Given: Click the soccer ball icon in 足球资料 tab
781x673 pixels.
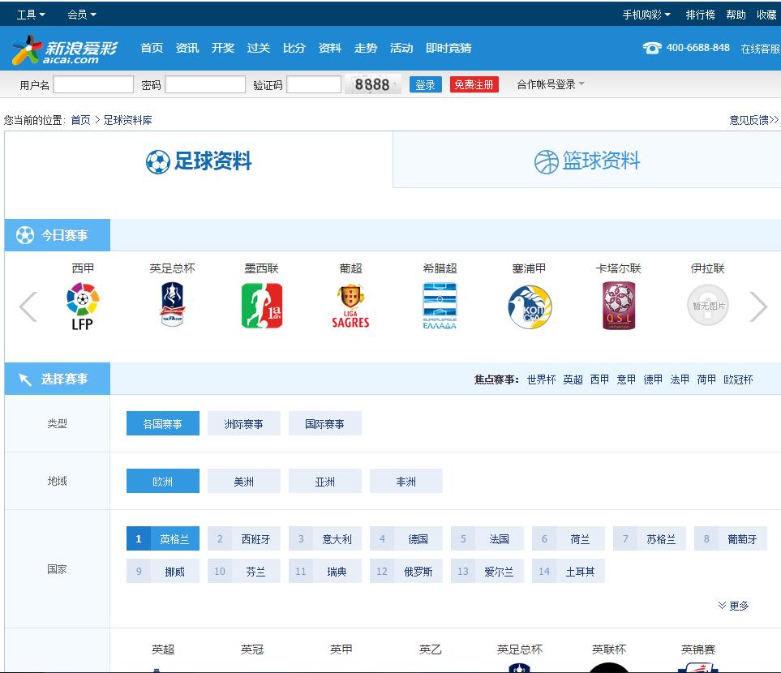Looking at the screenshot, I should point(158,162).
